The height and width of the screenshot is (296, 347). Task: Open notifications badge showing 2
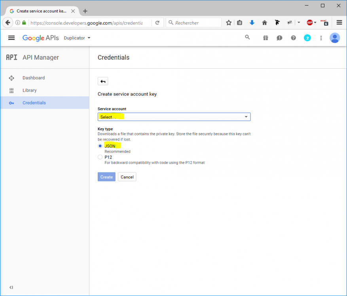coord(307,38)
